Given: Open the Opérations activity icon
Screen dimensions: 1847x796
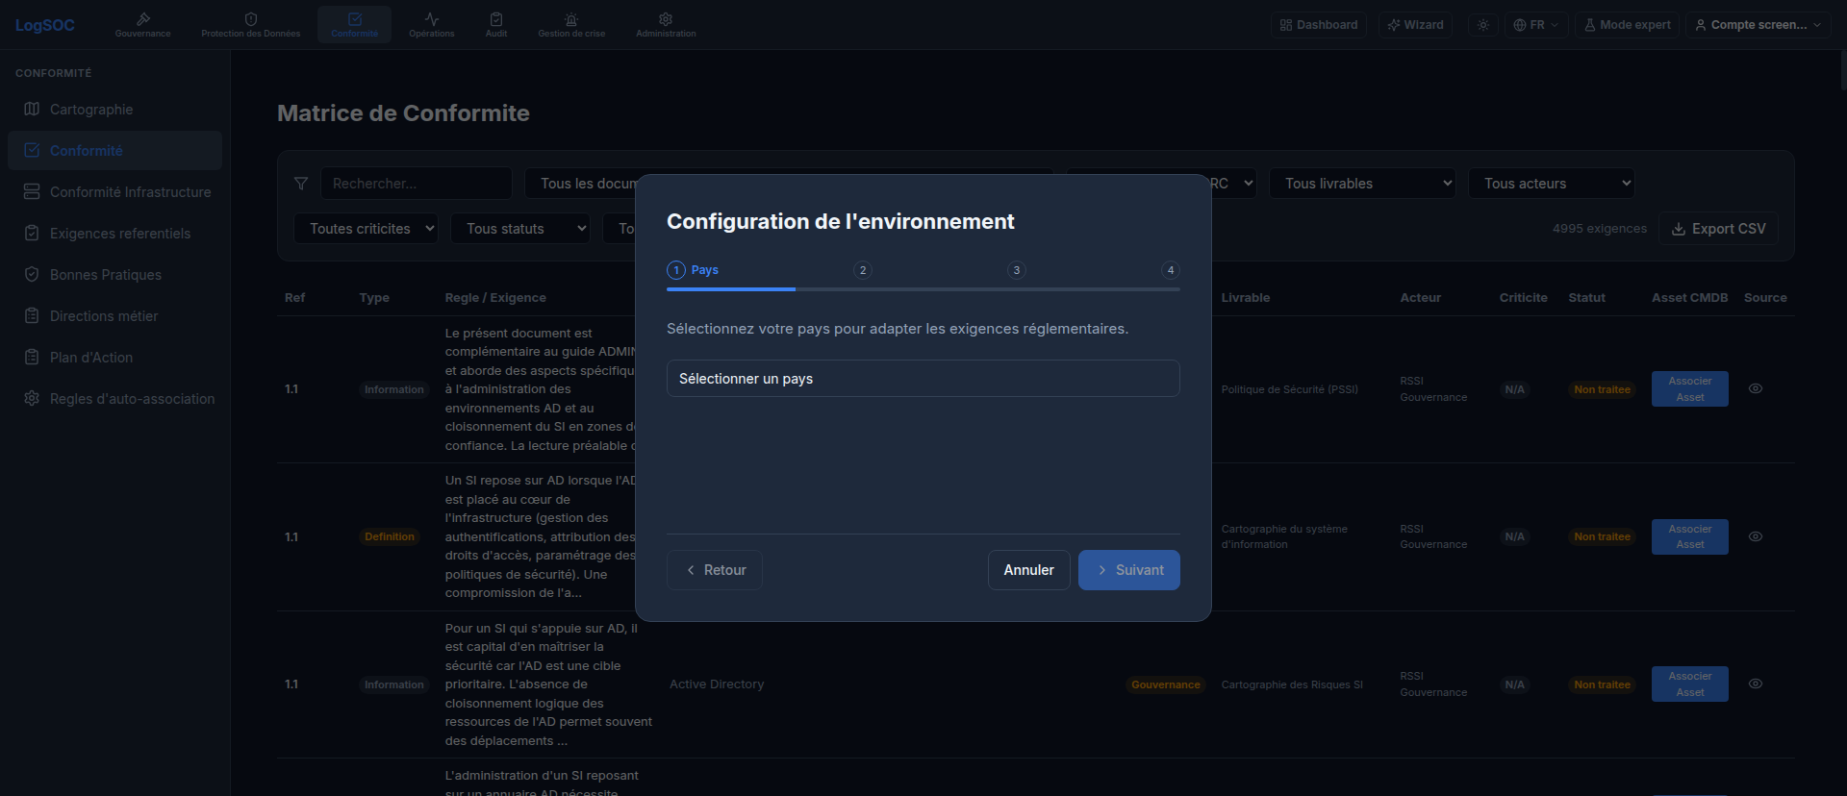Looking at the screenshot, I should [x=432, y=19].
